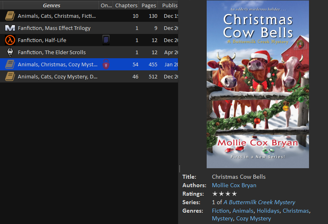Click the Elder Scrolls dragon icon

click(10, 53)
